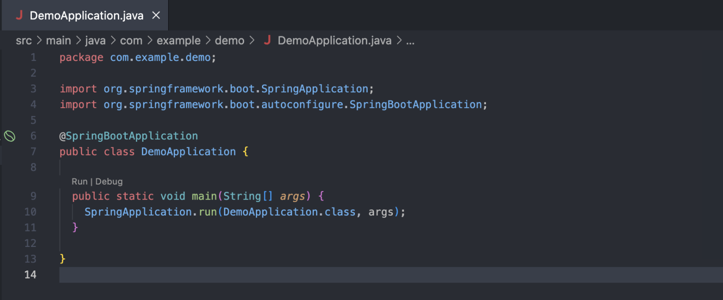Select the DemoApplication.java editor tab
723x300 pixels.
point(84,15)
